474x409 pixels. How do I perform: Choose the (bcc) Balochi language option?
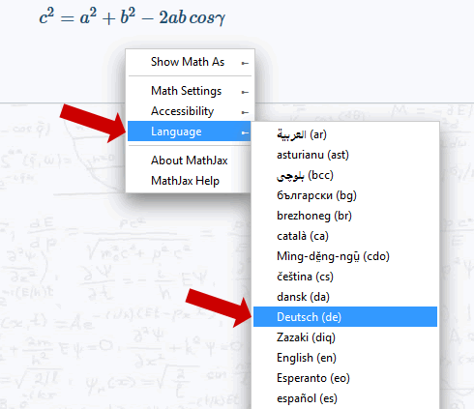[x=345, y=175]
